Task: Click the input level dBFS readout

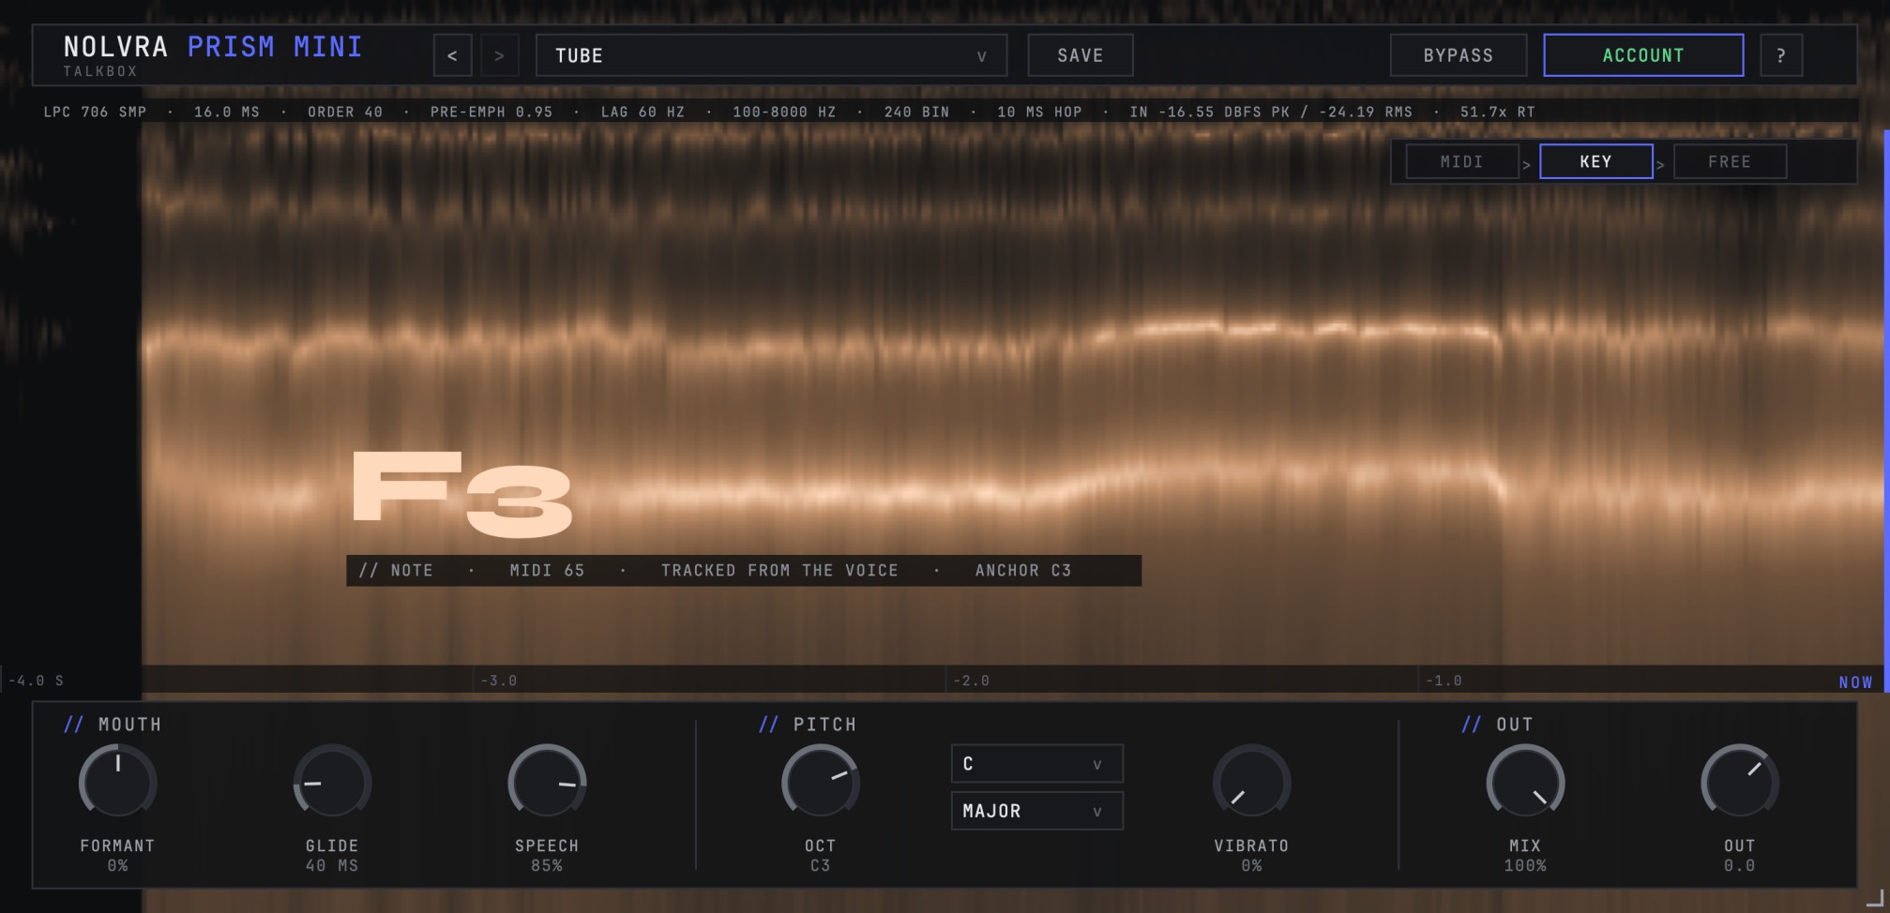Action: click(x=1271, y=112)
